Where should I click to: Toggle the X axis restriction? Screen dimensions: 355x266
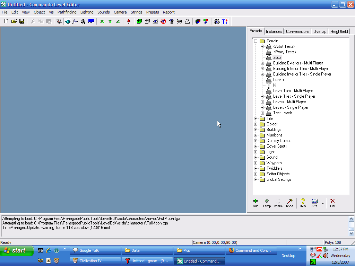coord(102,21)
